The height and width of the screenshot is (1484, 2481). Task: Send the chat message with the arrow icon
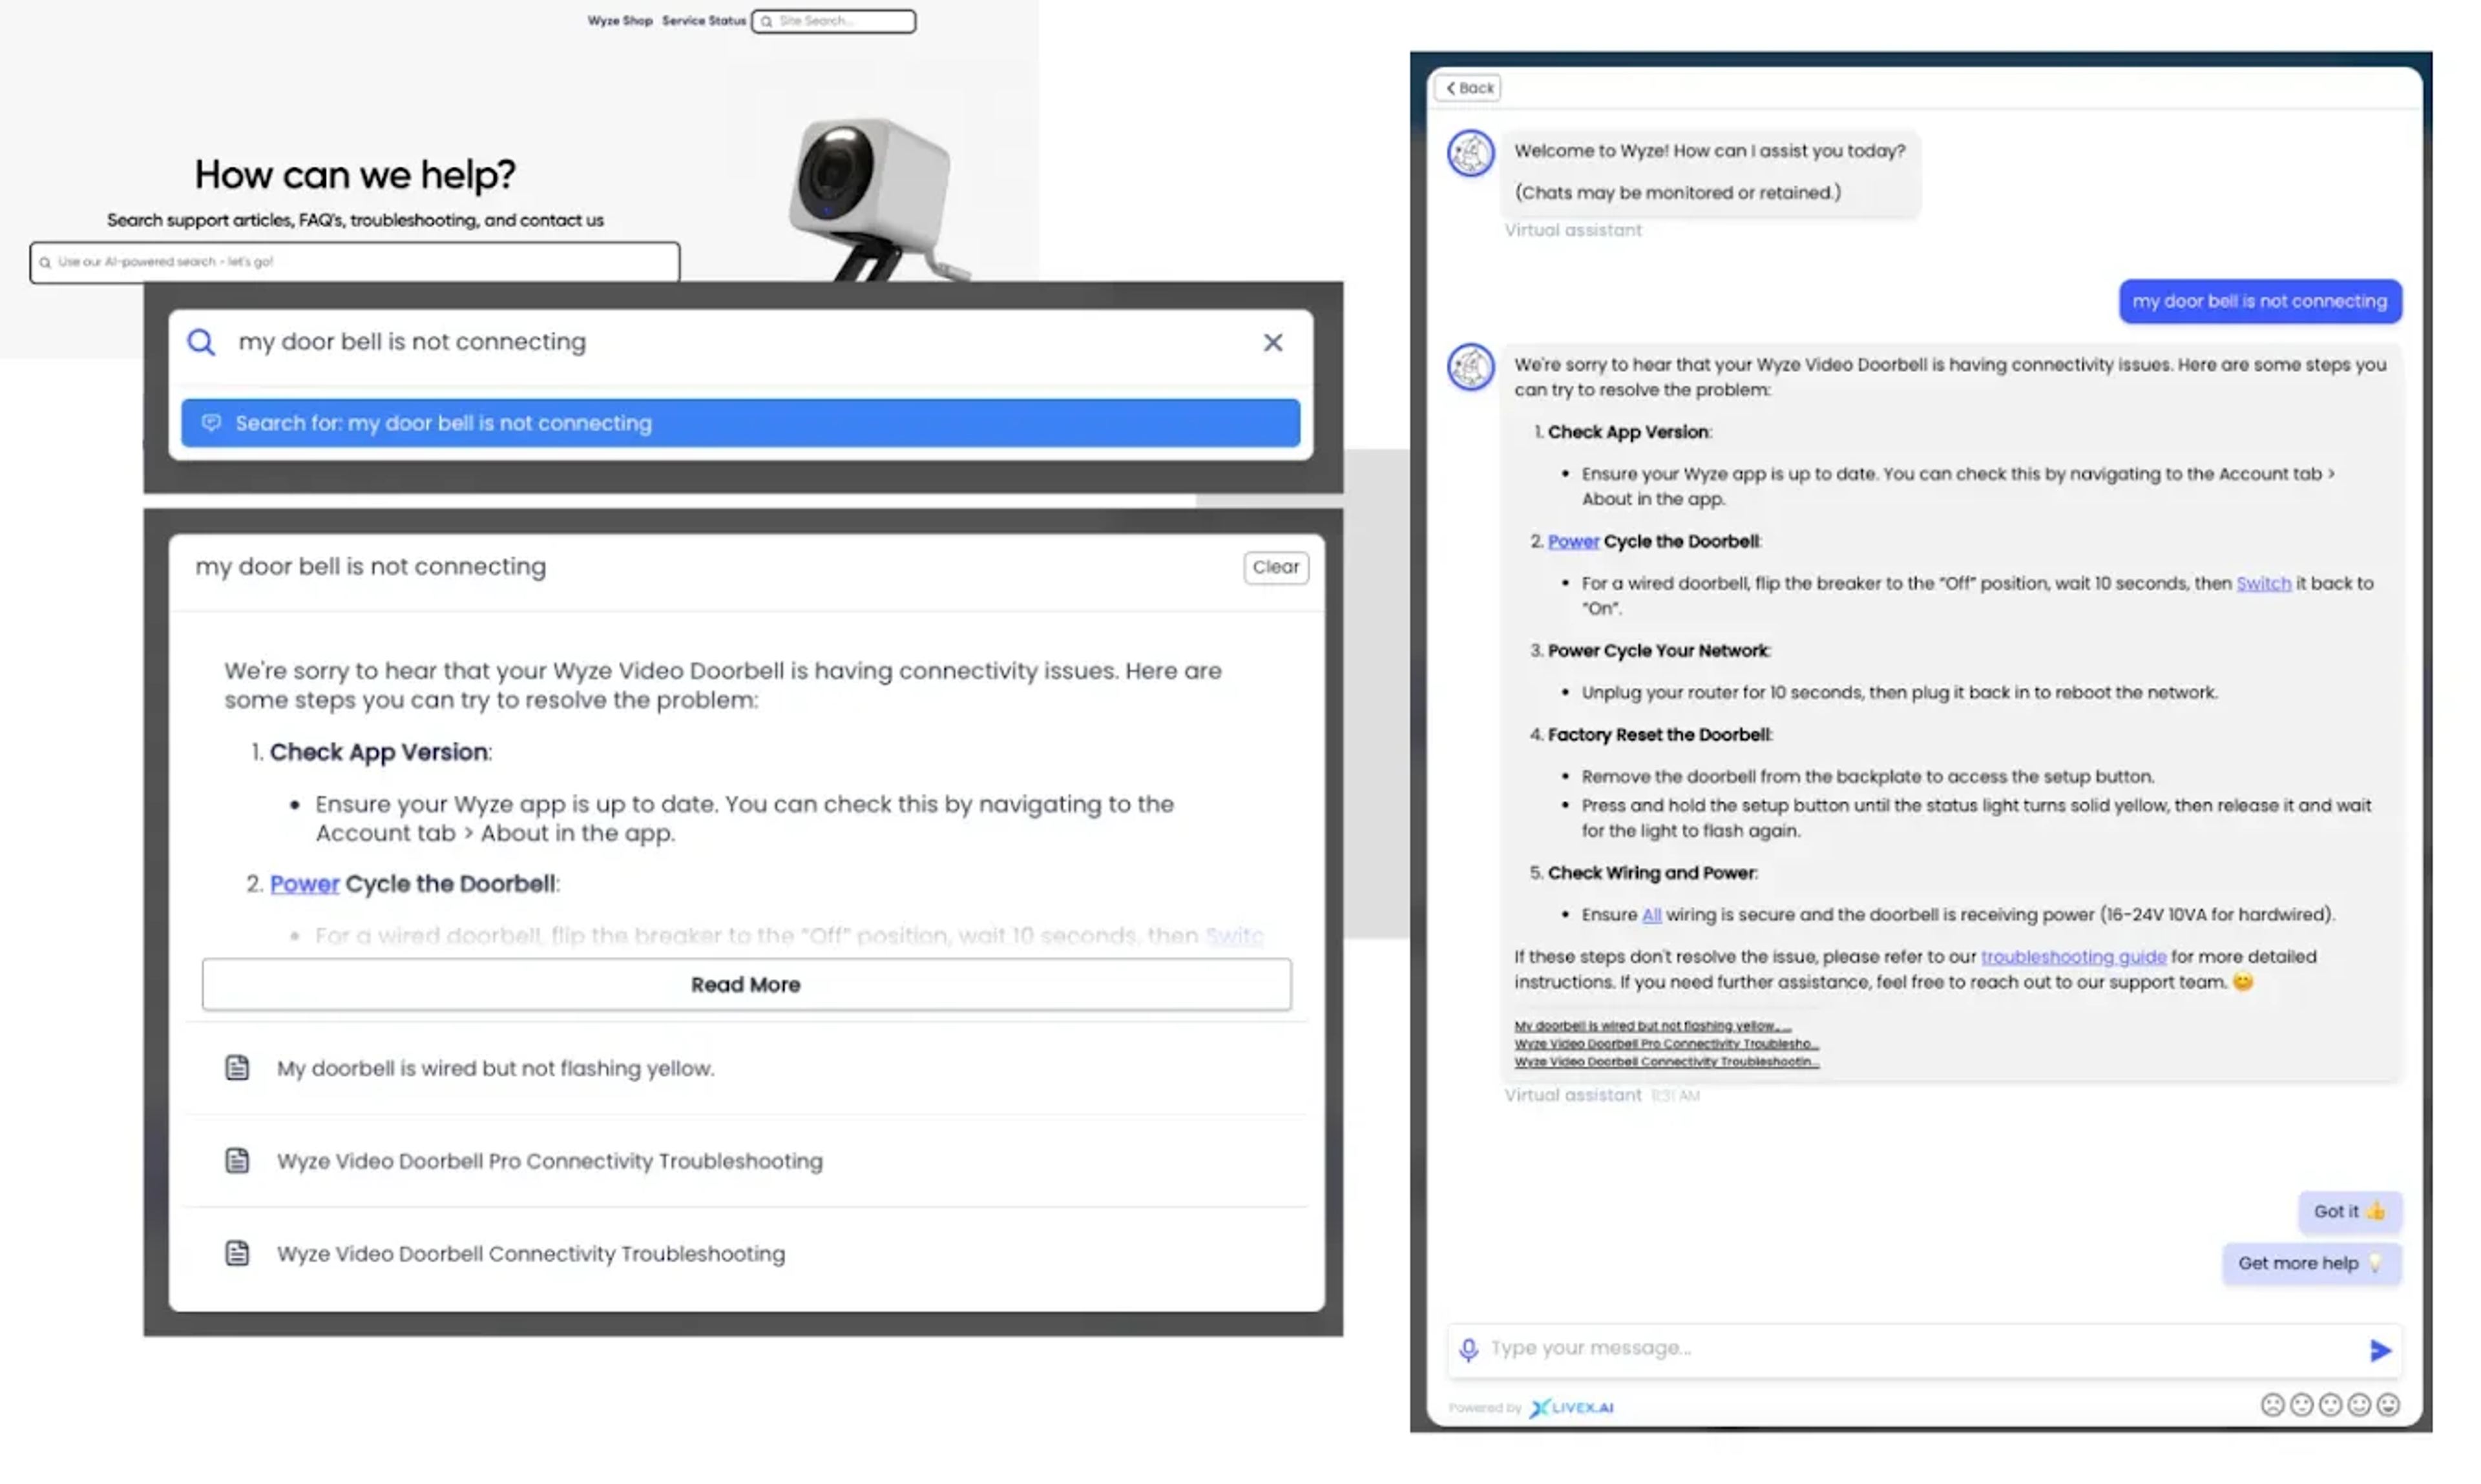(x=2380, y=1350)
